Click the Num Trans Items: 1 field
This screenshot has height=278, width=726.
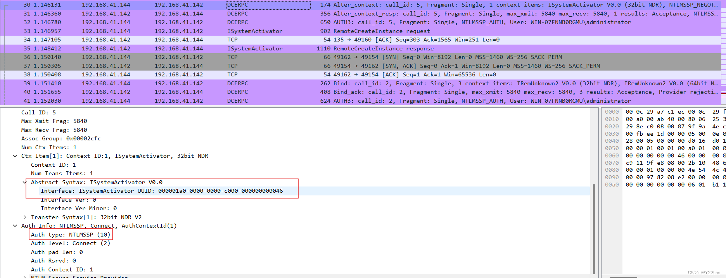coord(62,173)
